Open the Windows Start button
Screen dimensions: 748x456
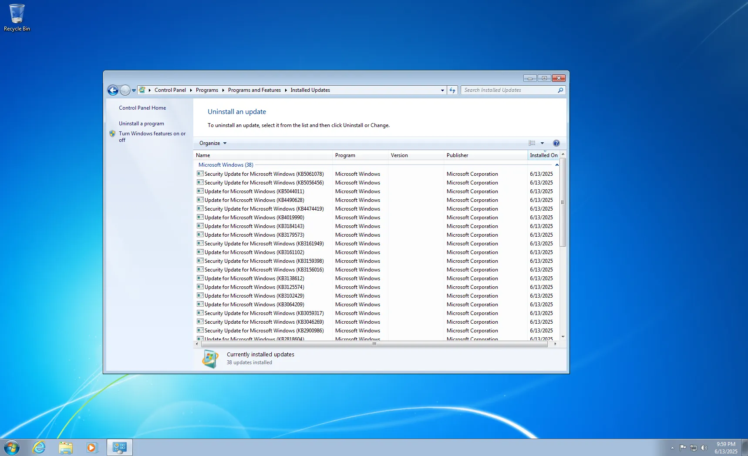[x=12, y=447]
